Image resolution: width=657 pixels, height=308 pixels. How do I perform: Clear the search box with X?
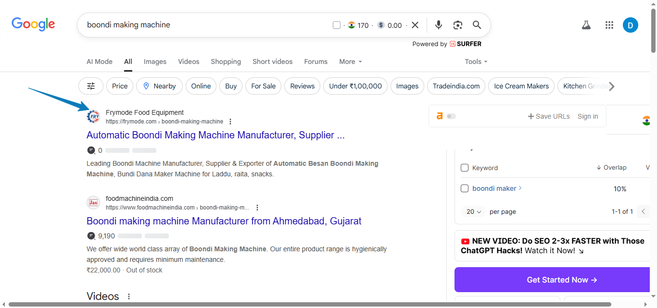415,25
